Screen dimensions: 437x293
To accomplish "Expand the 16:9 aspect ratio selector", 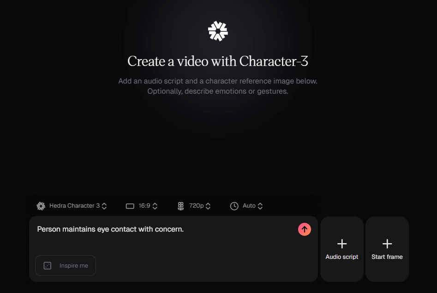I will pos(142,206).
